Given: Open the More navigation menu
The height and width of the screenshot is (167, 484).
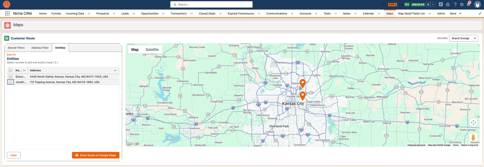Looking at the screenshot, I should tap(456, 13).
